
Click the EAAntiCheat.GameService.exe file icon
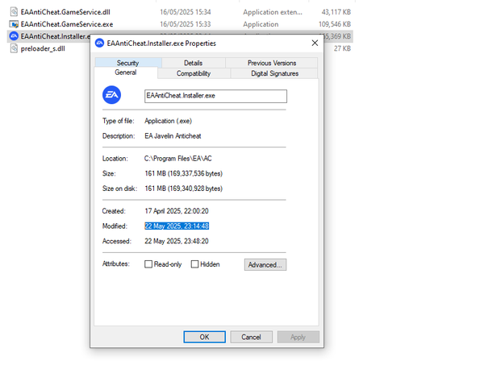click(14, 24)
